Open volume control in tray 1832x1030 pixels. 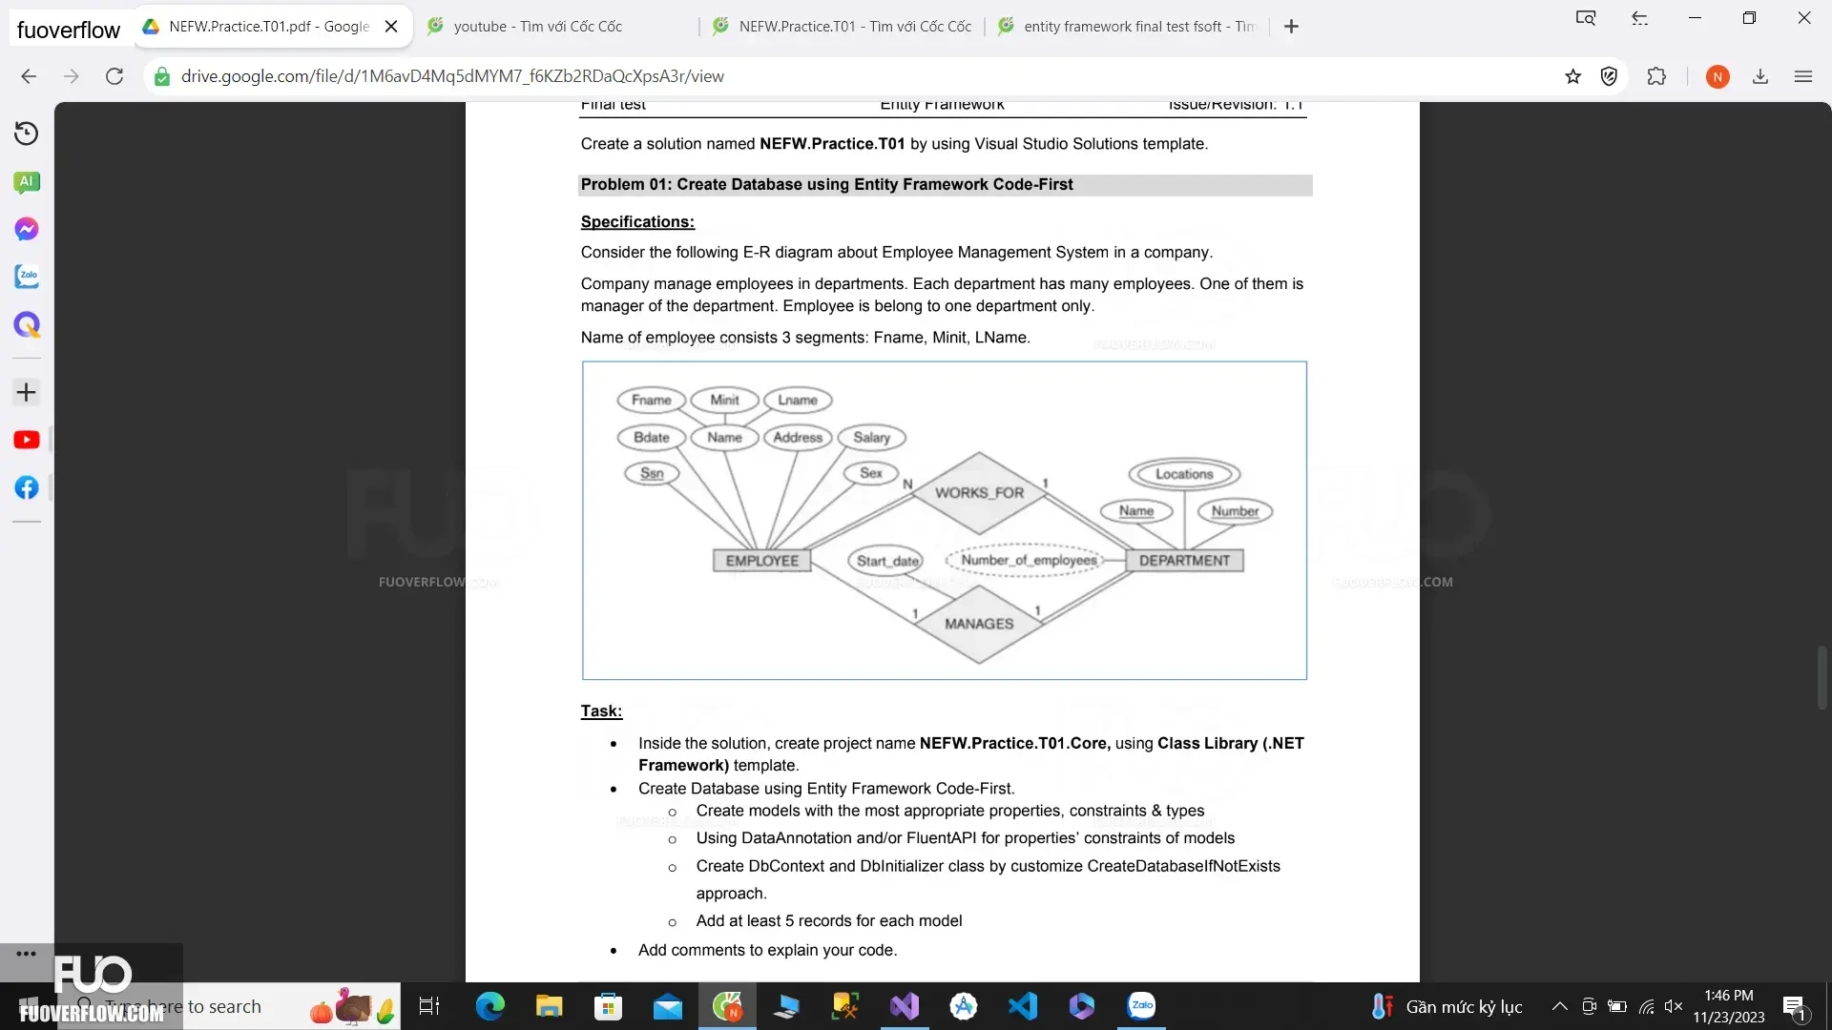click(x=1674, y=1006)
